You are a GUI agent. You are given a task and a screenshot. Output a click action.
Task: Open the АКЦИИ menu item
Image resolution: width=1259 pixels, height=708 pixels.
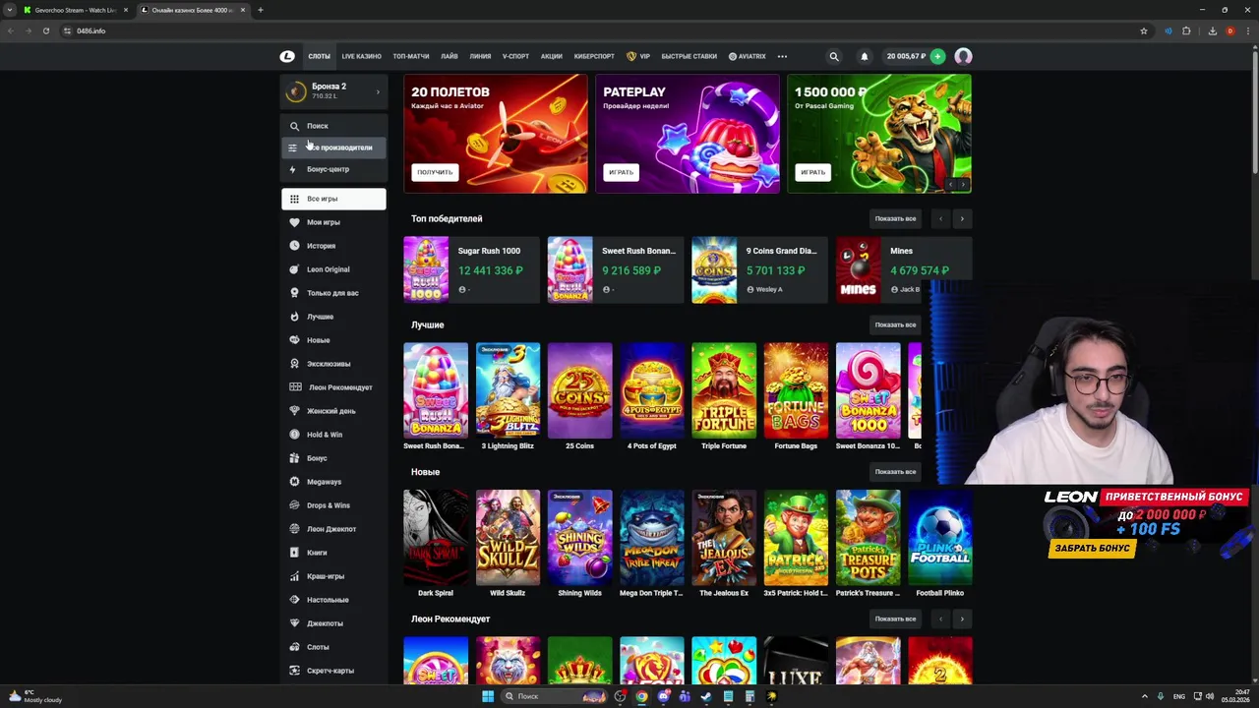pyautogui.click(x=551, y=56)
